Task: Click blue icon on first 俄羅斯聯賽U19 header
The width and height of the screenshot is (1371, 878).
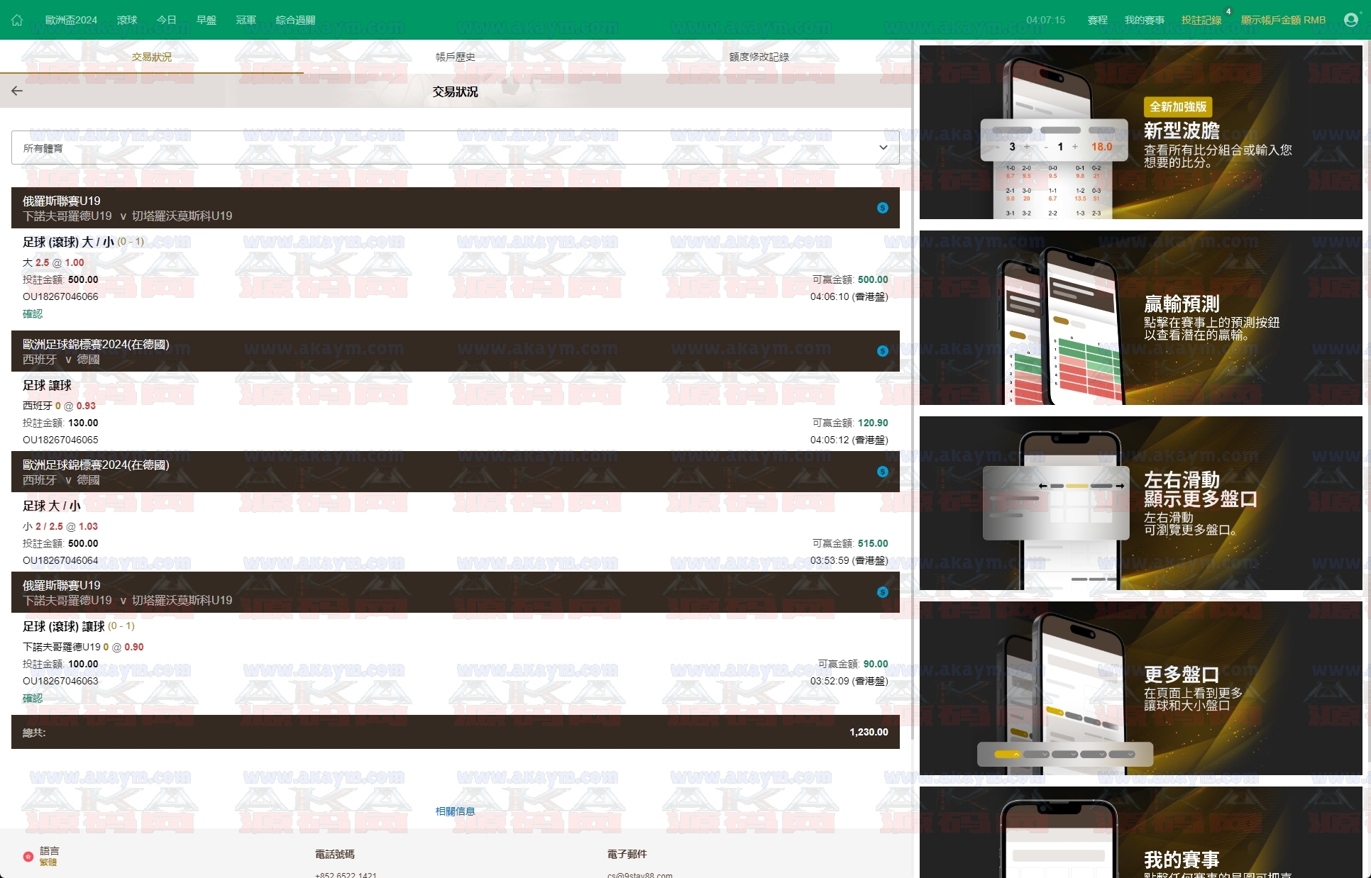Action: (x=882, y=208)
